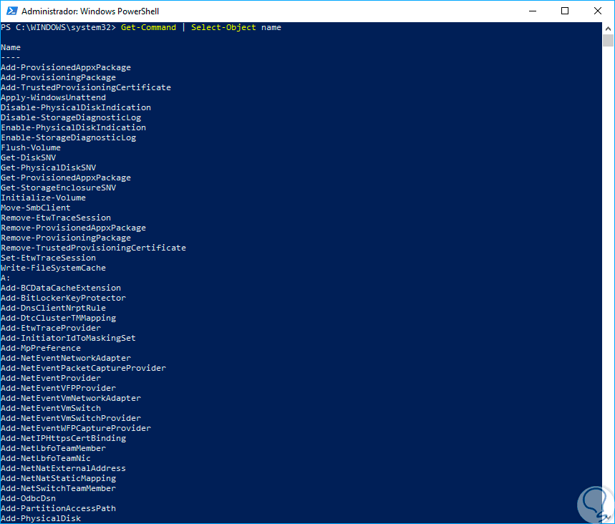This screenshot has height=524, width=615.
Task: Click 'Get-DiskSNV' line
Action: coord(28,157)
